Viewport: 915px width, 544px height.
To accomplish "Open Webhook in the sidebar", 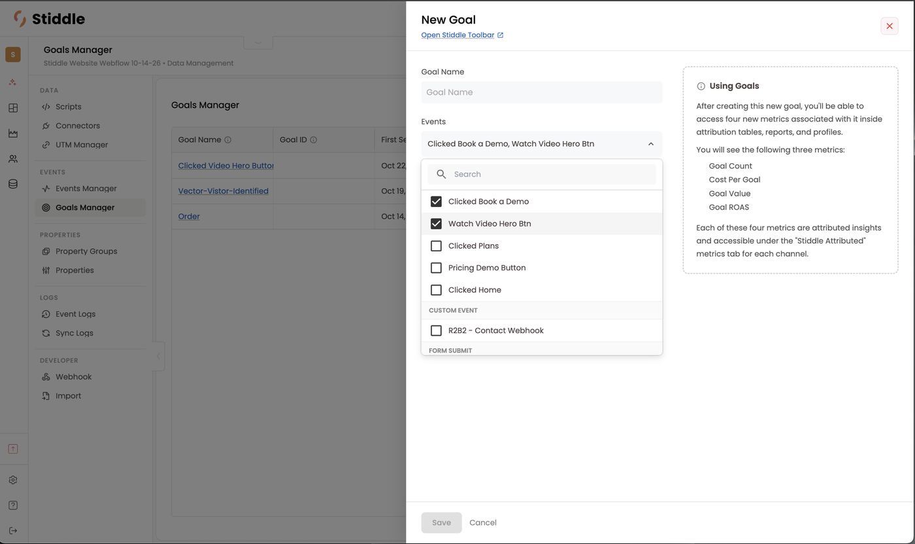I will (x=90, y=377).
